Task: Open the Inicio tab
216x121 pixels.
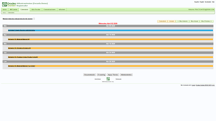Action: point(5,9)
